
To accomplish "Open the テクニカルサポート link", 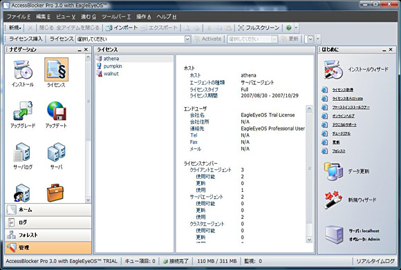I will coord(344,125).
